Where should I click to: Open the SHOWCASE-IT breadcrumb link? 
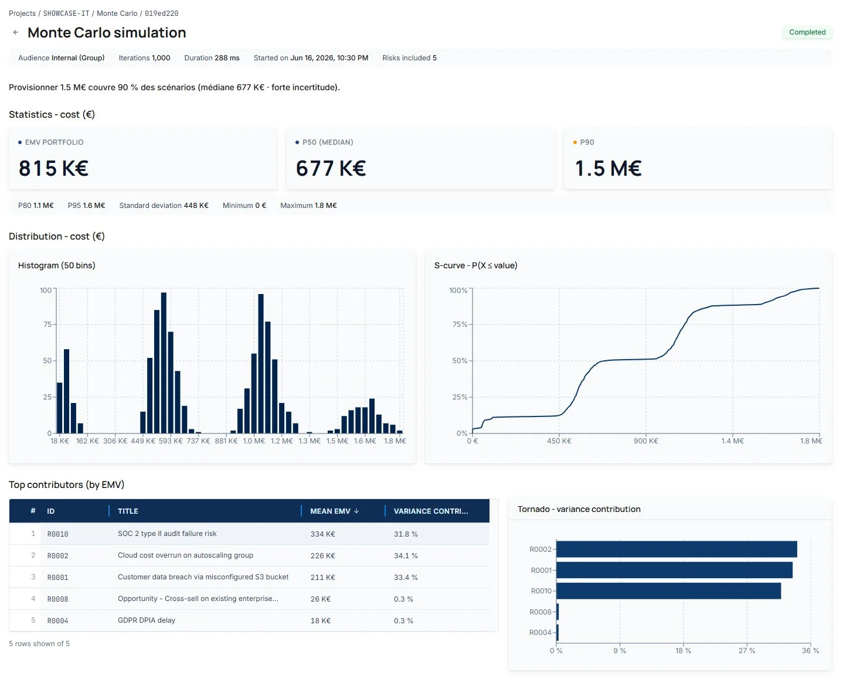(x=66, y=13)
